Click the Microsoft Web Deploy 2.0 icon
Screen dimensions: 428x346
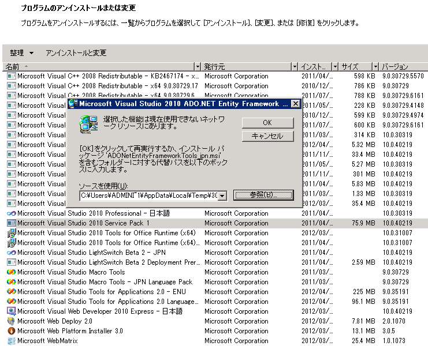(11, 321)
